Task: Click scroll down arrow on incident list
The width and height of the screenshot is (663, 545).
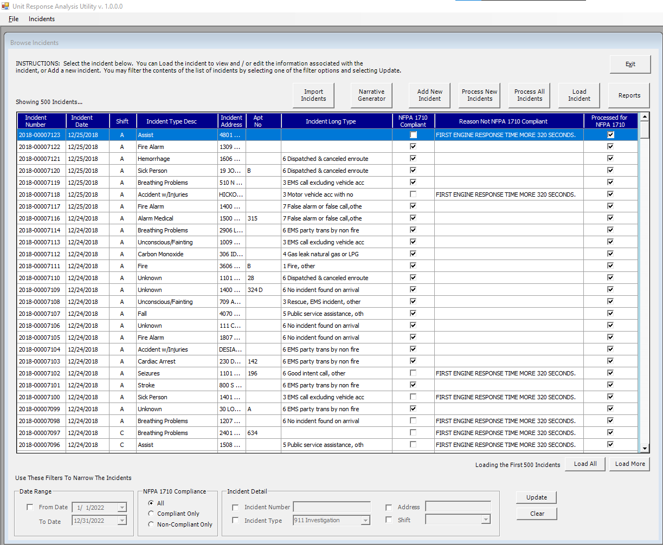Action: pyautogui.click(x=645, y=448)
